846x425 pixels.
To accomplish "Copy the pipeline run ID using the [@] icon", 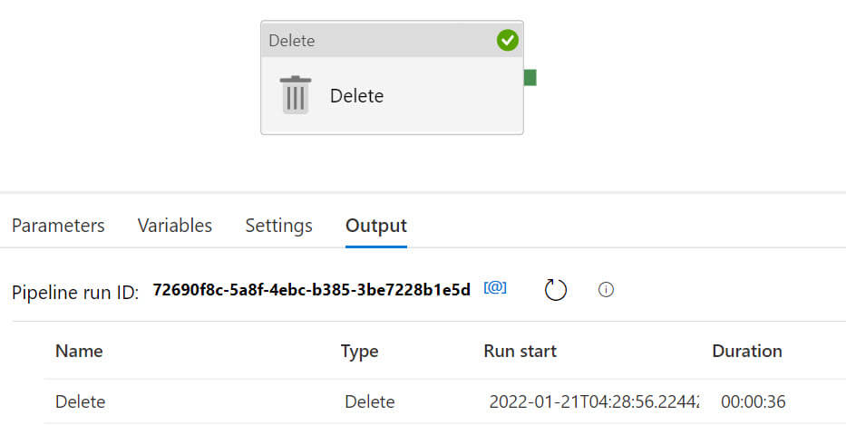I will point(495,288).
